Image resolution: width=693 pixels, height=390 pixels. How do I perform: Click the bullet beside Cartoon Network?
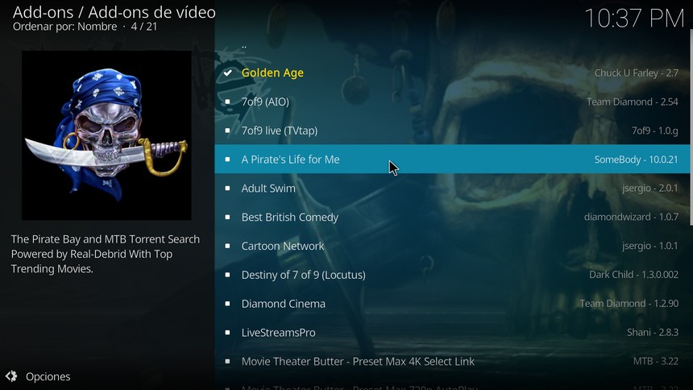click(x=227, y=246)
